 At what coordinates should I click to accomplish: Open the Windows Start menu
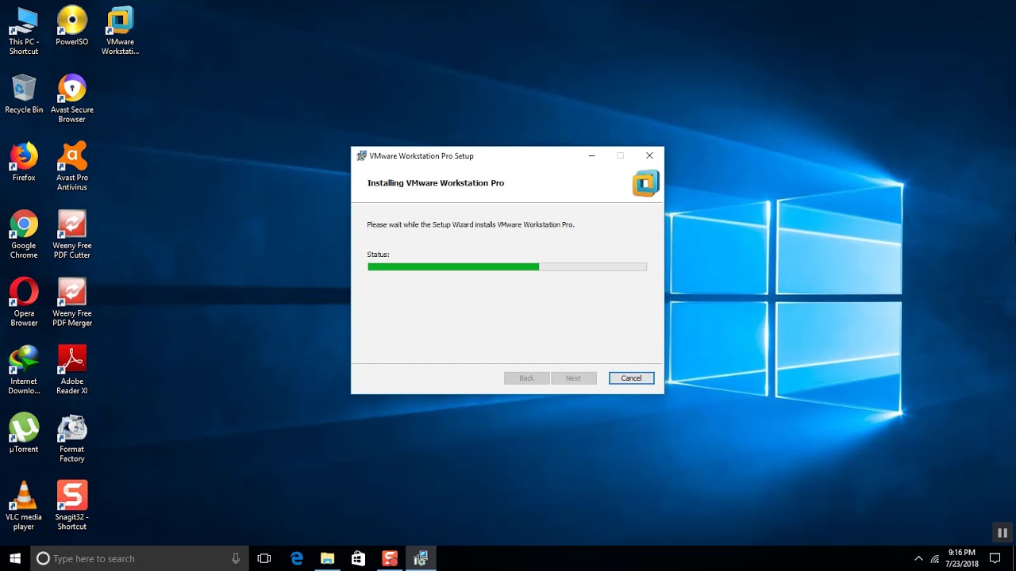pyautogui.click(x=15, y=558)
